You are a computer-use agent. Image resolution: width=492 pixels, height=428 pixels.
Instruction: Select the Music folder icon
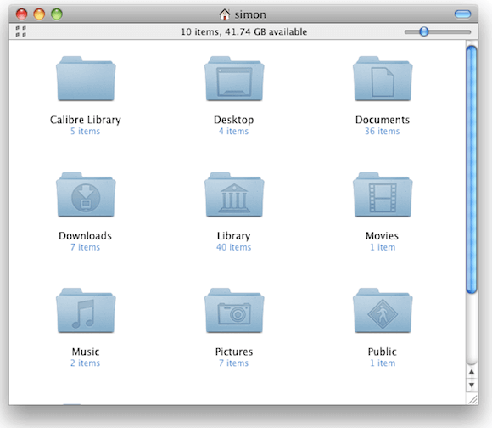point(86,311)
